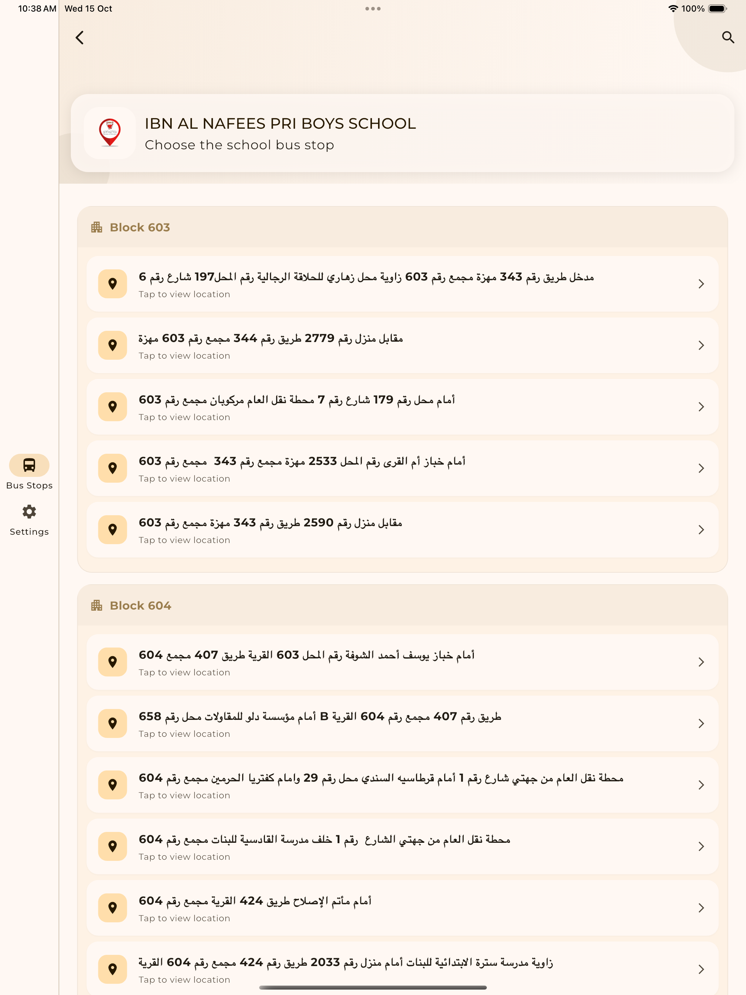The image size is (746, 995).
Task: Tap the school map pin logo
Action: click(x=110, y=133)
